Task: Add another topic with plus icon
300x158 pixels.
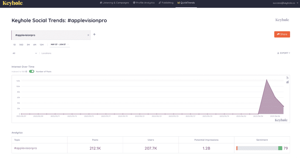Action: (x=94, y=35)
